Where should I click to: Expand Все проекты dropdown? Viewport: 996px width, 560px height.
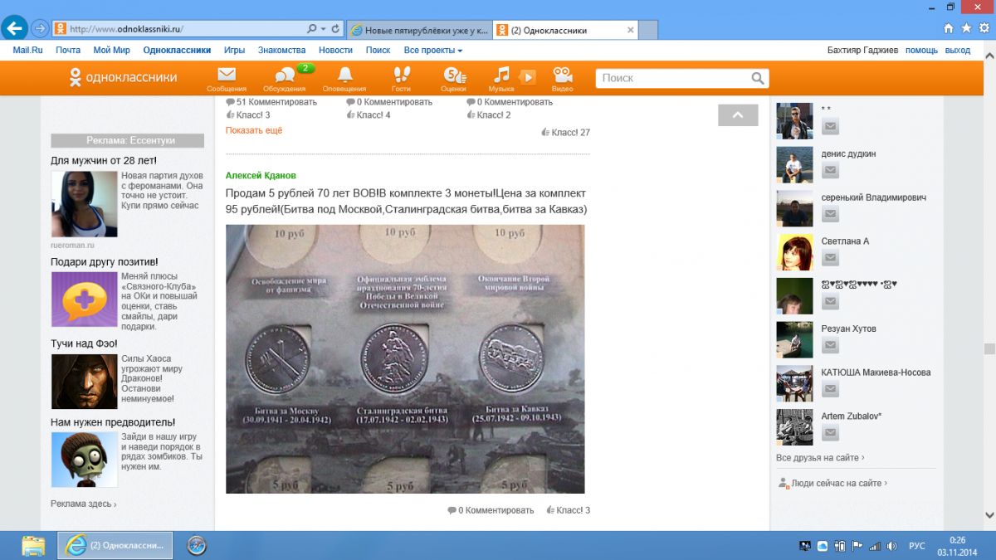[432, 51]
